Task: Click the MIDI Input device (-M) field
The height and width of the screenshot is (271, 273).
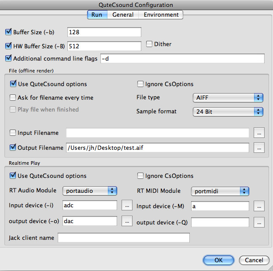Action: coord(220,206)
